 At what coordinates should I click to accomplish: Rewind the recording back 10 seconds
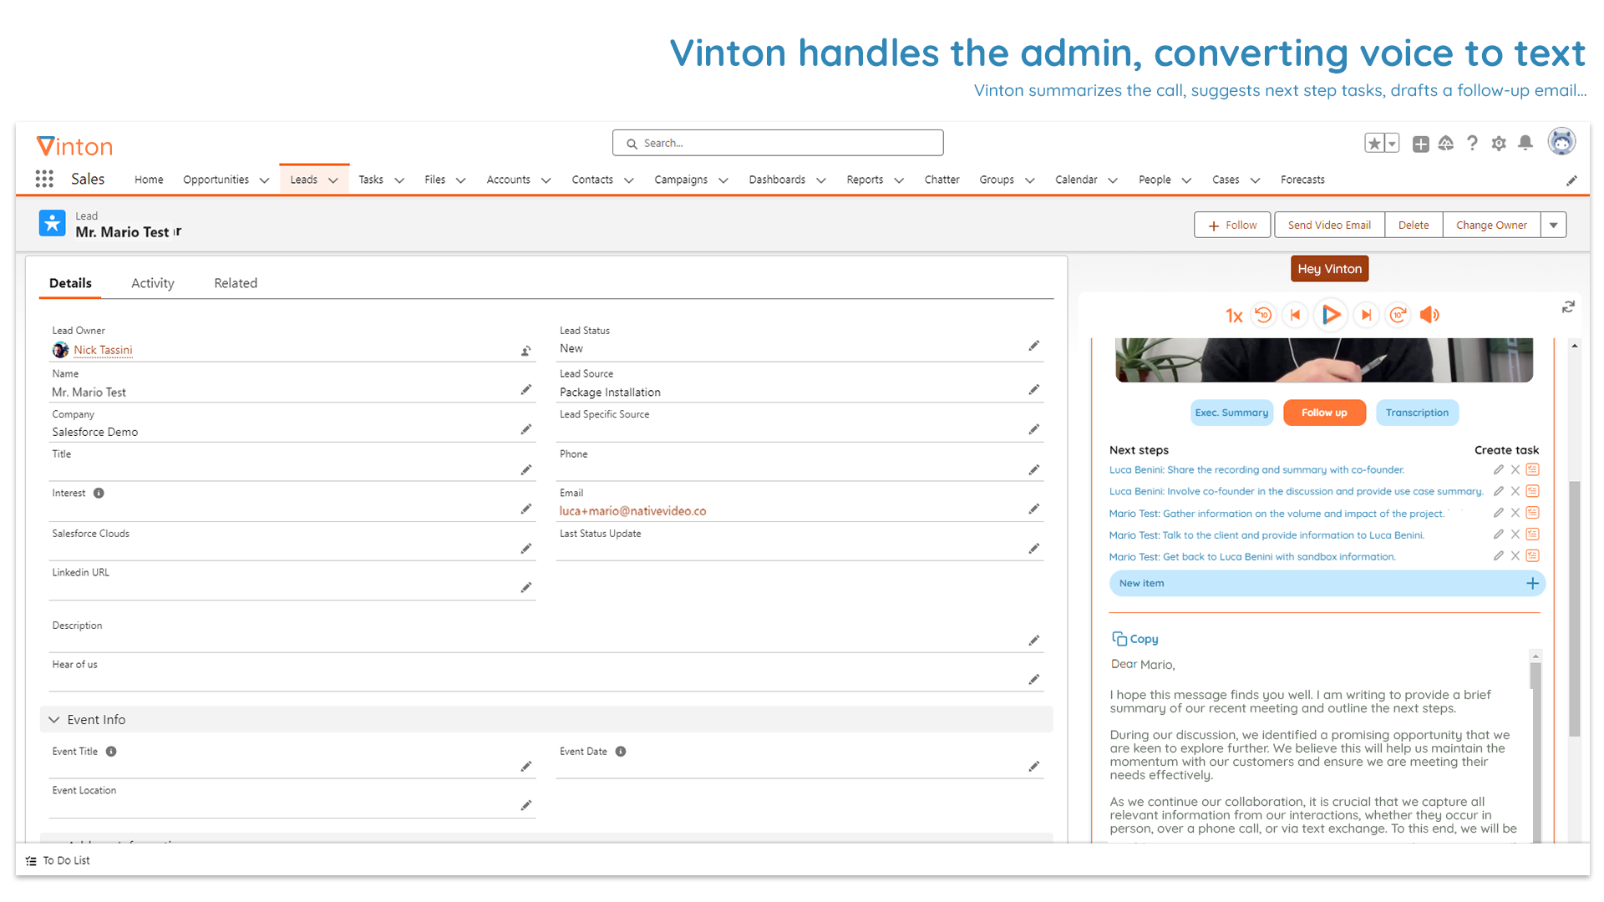point(1263,315)
